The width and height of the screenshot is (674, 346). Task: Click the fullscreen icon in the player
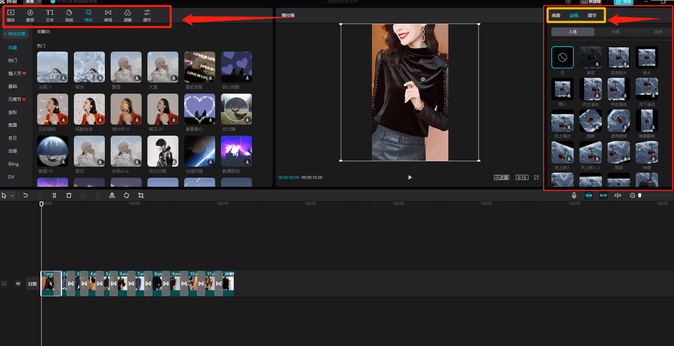click(x=537, y=178)
